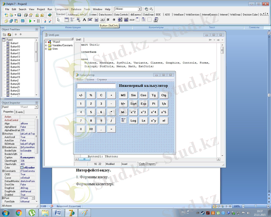Open Help contents book icon

tap(50, 15)
